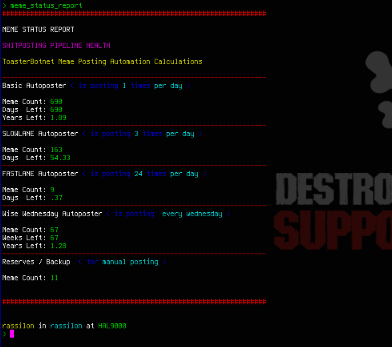Click Wise Wednesday Years Left 1.28
392x347 pixels.
[x=58, y=246]
